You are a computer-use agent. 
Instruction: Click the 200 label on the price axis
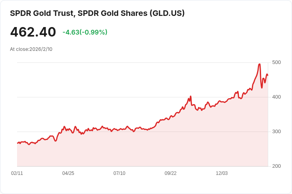click(277, 166)
